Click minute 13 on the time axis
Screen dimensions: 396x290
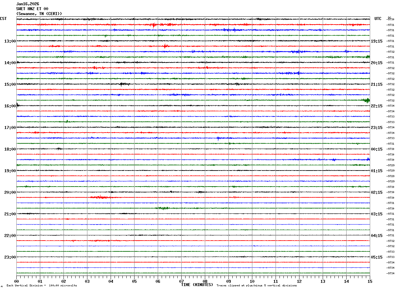point(323,281)
